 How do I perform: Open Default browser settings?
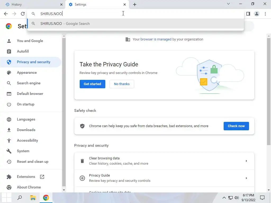click(31, 94)
